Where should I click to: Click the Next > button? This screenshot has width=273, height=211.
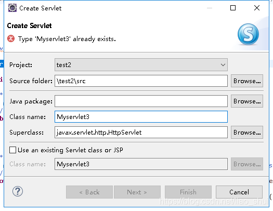pyautogui.click(x=137, y=192)
